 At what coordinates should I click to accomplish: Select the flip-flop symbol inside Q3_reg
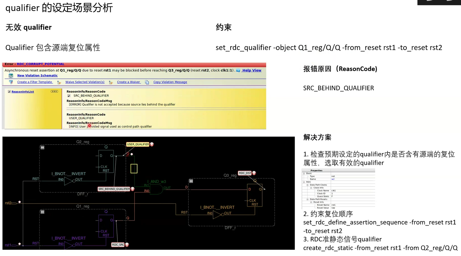pyautogui.click(x=255, y=195)
